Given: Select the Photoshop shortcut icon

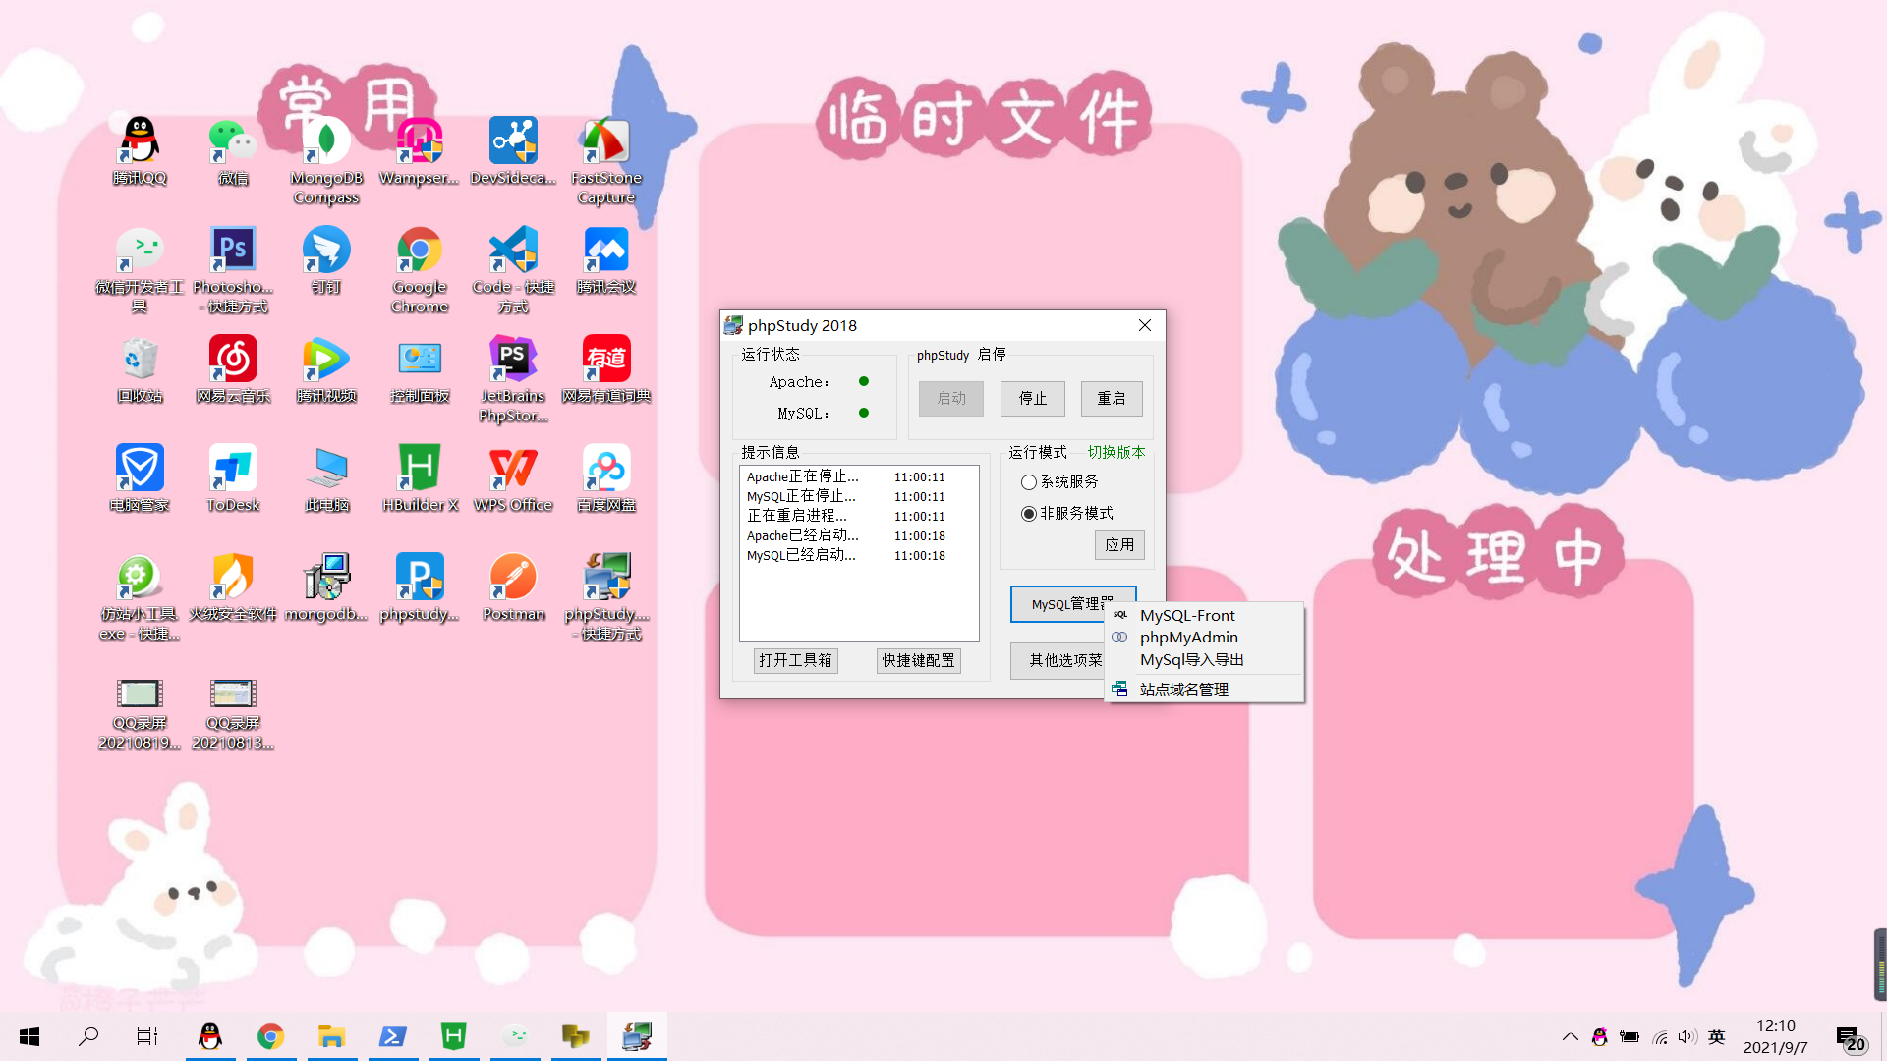Looking at the screenshot, I should pyautogui.click(x=233, y=270).
